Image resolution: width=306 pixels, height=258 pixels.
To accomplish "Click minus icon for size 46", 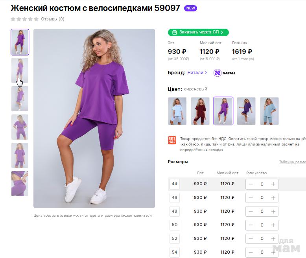I will 251,198.
